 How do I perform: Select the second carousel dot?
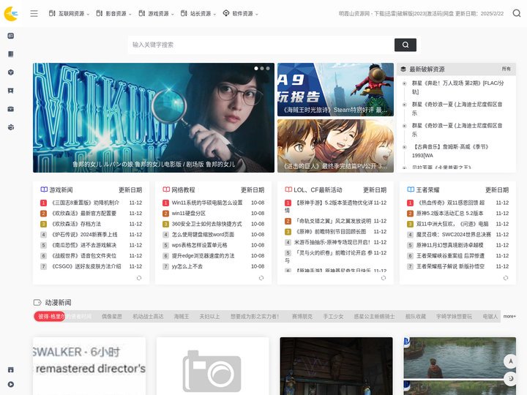(x=262, y=68)
